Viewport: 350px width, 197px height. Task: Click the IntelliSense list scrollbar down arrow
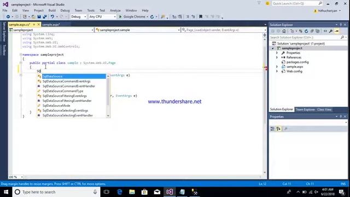(x=108, y=115)
